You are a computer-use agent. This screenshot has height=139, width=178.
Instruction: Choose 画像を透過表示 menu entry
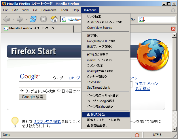coord(106,125)
